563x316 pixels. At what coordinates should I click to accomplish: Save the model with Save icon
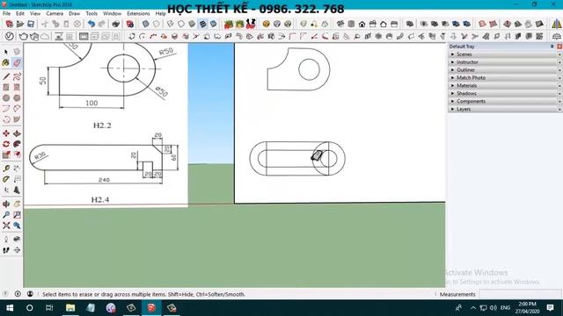coord(31,24)
